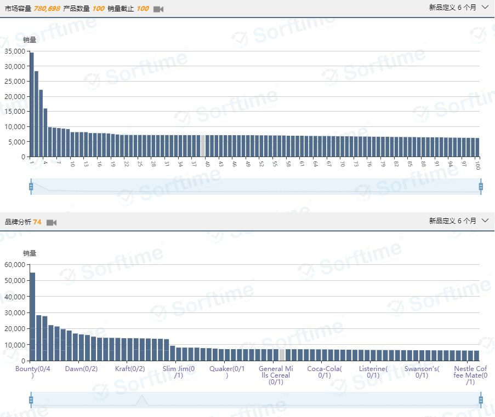This screenshot has width=495, height=417.
Task: Select the Dawn(0/2) brand label
Action: [x=81, y=369]
